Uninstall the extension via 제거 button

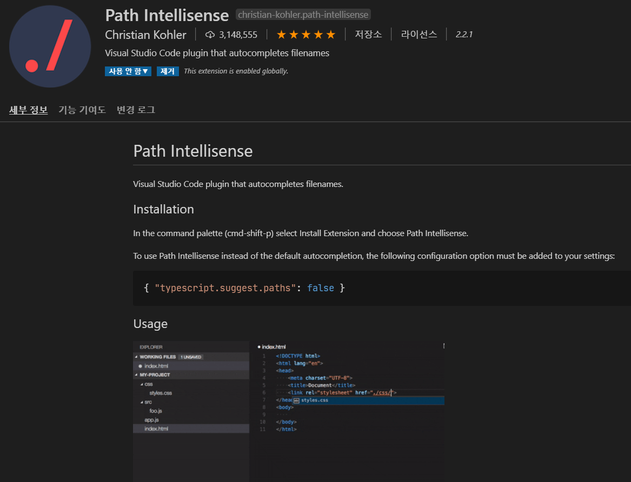coord(168,71)
